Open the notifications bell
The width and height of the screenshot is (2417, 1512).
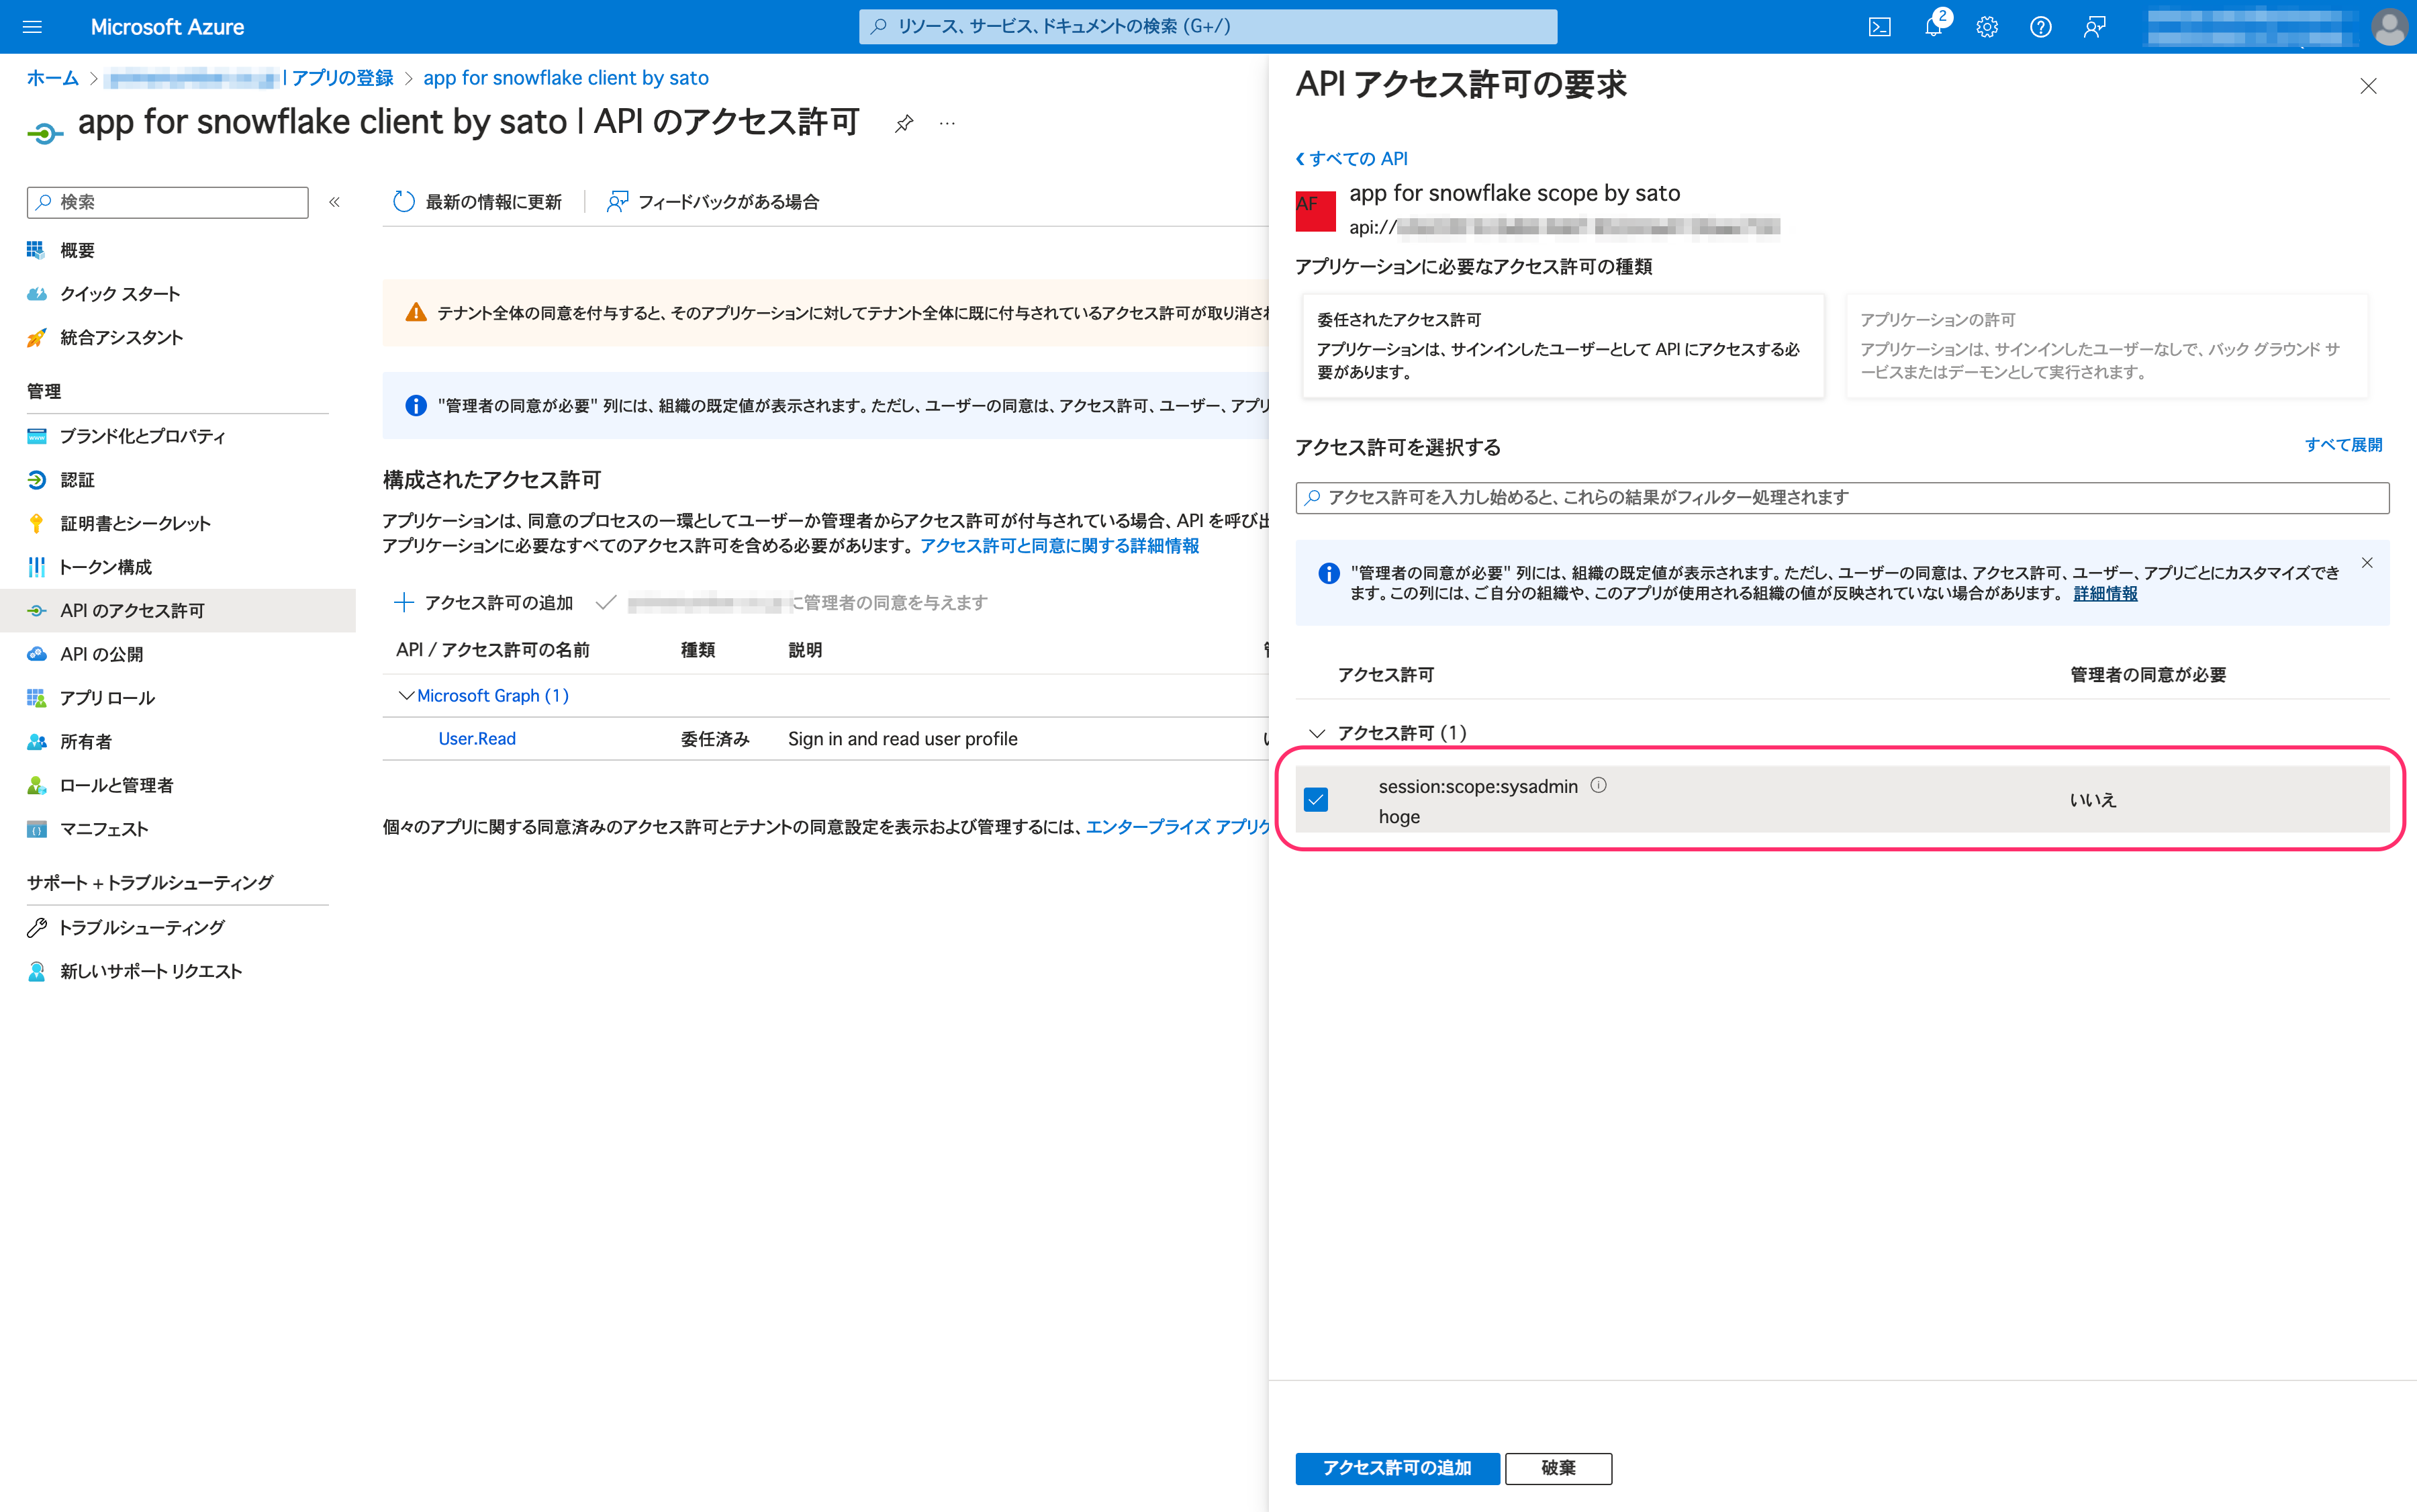[1934, 27]
